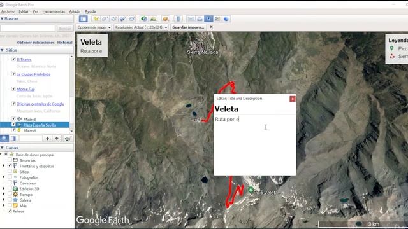Click the Tiempo layer sun icon
Viewport: 408px width, 229px height.
click(x=15, y=194)
